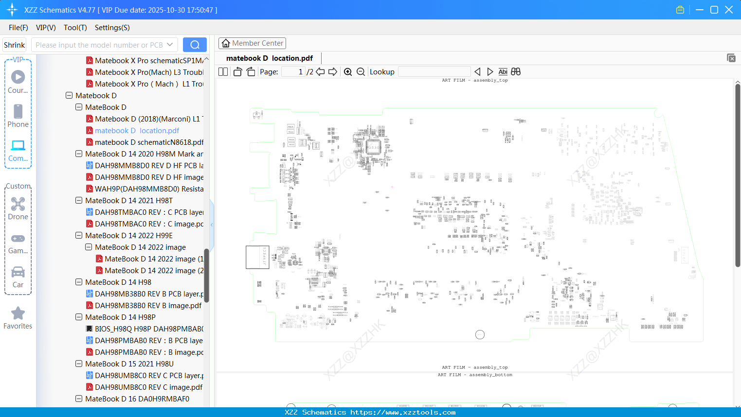This screenshot has width=741, height=417.
Task: Zoom out of the PDF
Action: click(x=361, y=72)
